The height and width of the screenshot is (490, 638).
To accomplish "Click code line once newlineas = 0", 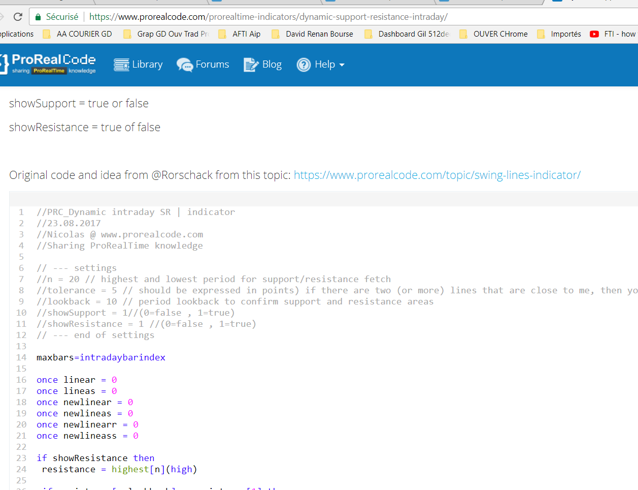I will pos(85,413).
